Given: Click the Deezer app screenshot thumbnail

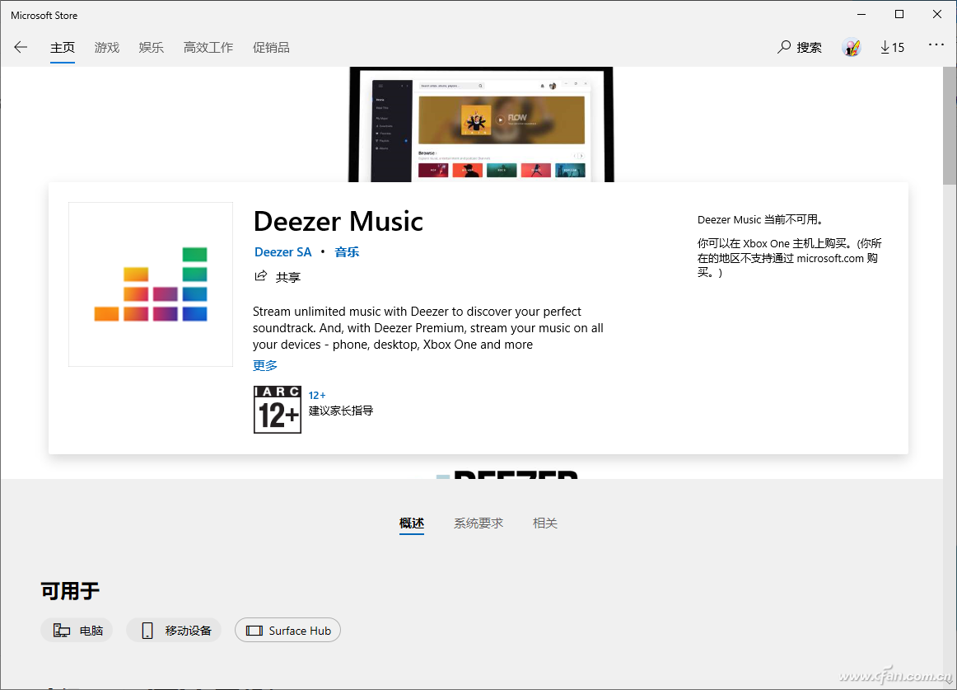Looking at the screenshot, I should [x=481, y=124].
